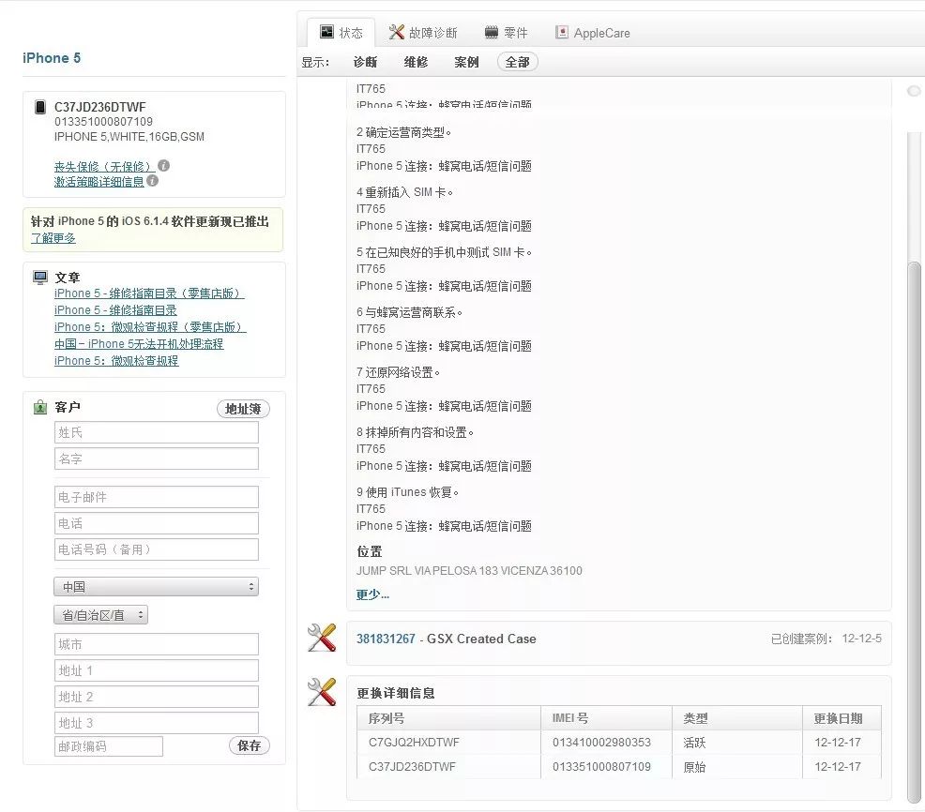Click the customer icon beside 客户
Viewport: 925px width, 812px height.
[x=40, y=407]
